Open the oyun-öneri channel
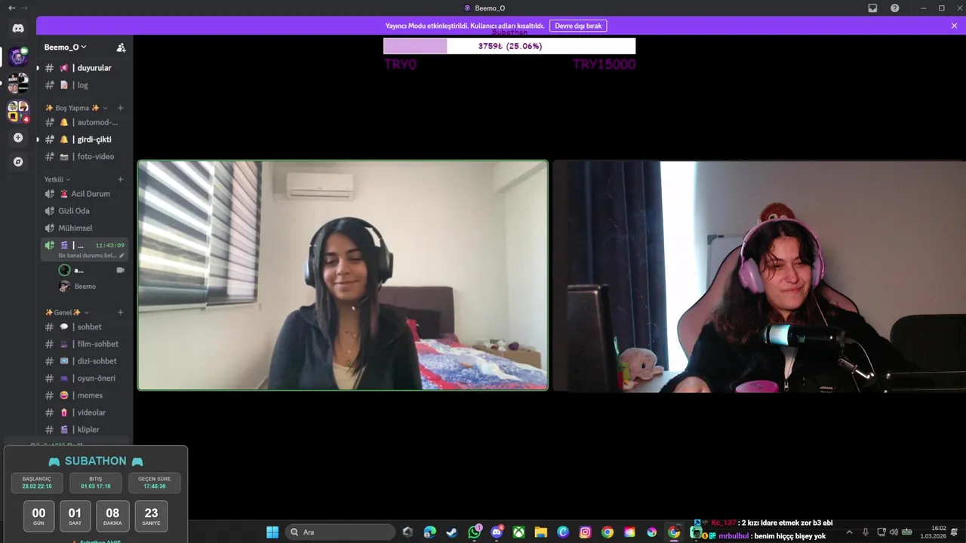 (x=85, y=379)
